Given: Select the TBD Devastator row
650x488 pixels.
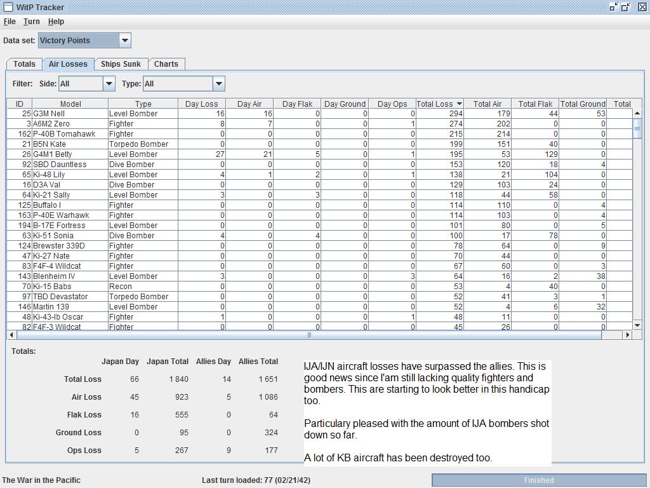Looking at the screenshot, I should click(x=320, y=297).
